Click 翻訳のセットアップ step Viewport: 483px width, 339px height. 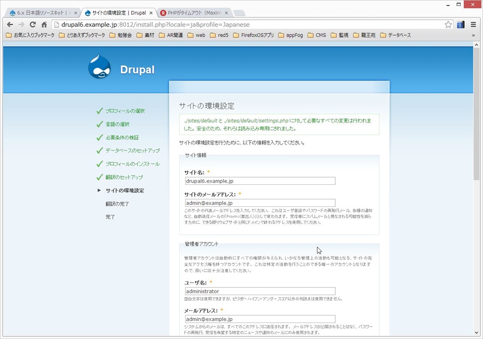(124, 177)
